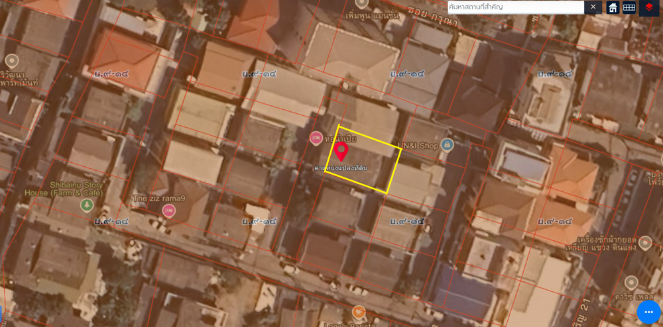
Task: Open the red map layers button
Action: 649,7
